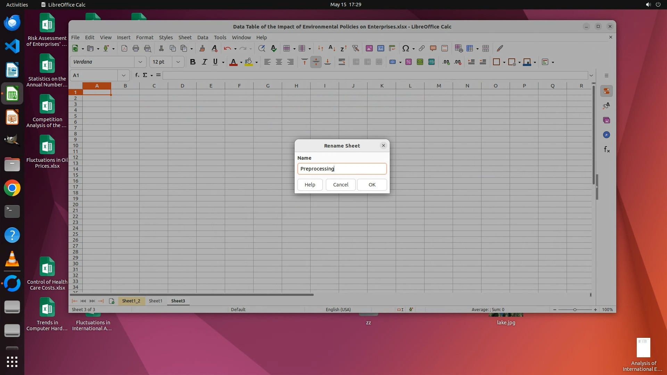Click the Insert Special Character omega icon
The height and width of the screenshot is (375, 667).
[405, 49]
